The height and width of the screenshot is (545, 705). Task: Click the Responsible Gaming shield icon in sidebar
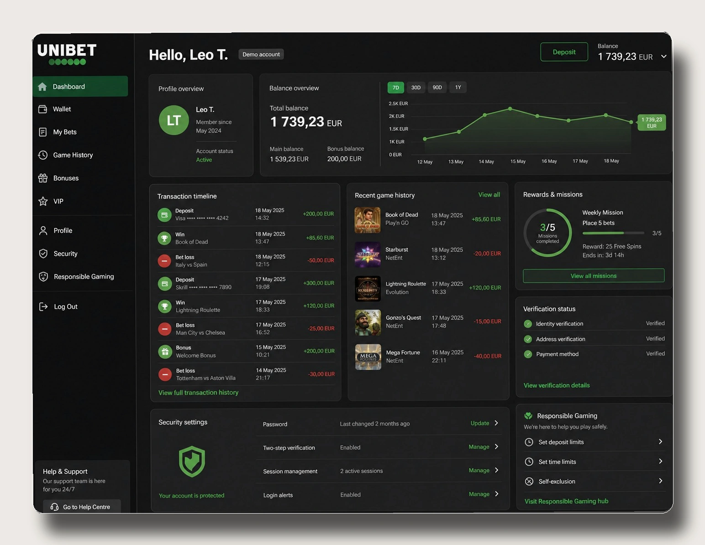(43, 276)
